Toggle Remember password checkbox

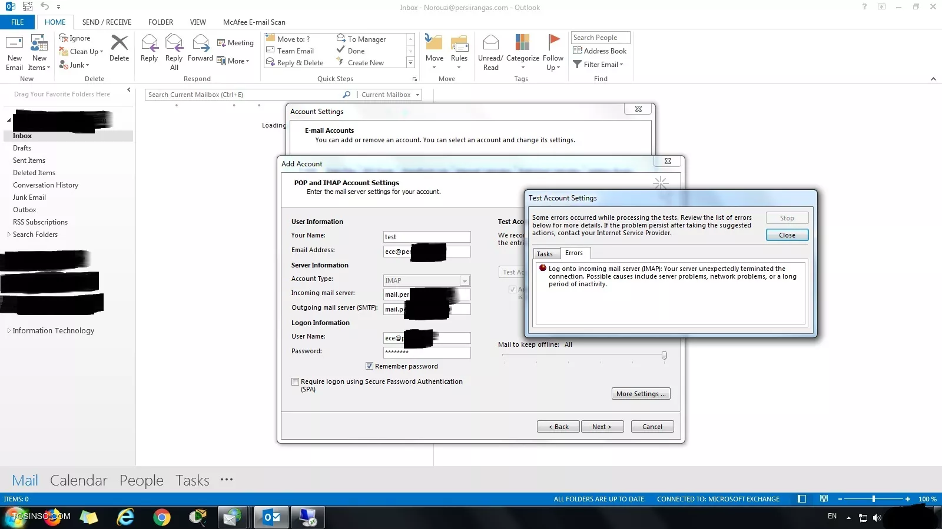369,366
